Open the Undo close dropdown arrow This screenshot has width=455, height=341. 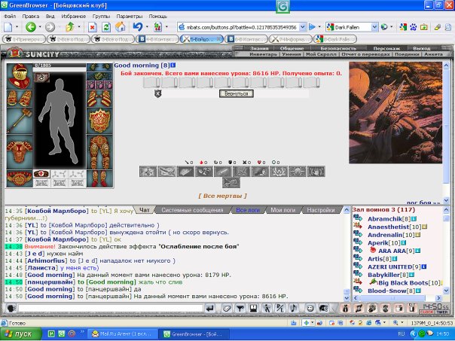pyautogui.click(x=147, y=27)
